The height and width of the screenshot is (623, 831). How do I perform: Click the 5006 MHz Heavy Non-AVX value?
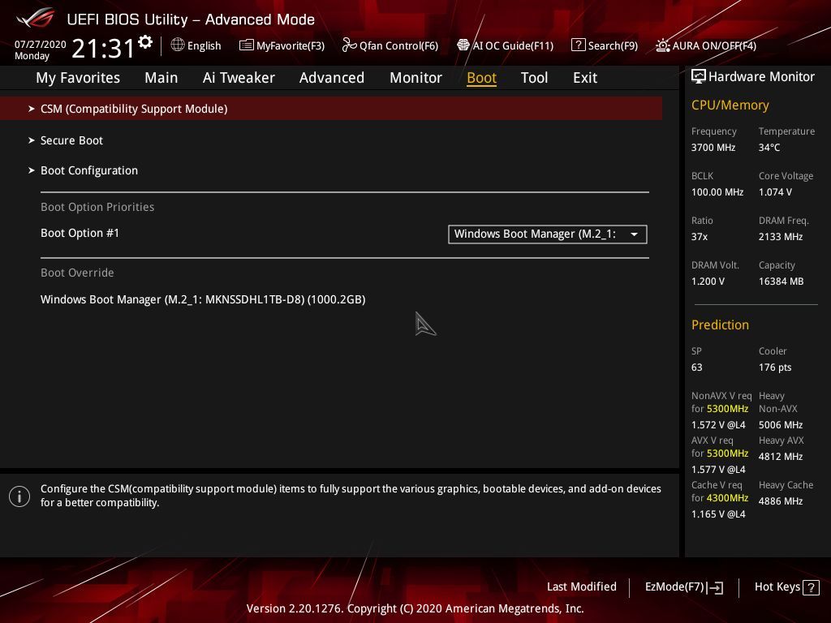781,425
